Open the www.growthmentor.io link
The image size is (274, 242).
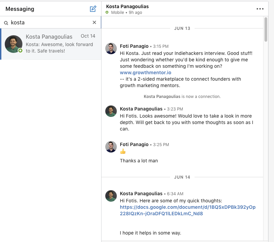pyautogui.click(x=145, y=73)
